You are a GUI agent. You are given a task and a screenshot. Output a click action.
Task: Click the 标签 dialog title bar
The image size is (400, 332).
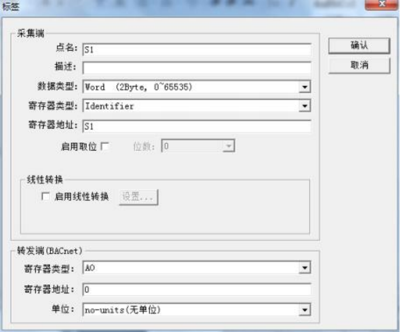178,5
